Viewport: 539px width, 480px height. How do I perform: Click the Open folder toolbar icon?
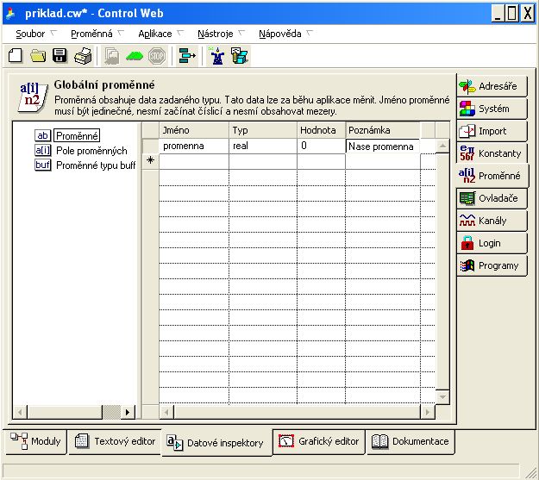(38, 56)
